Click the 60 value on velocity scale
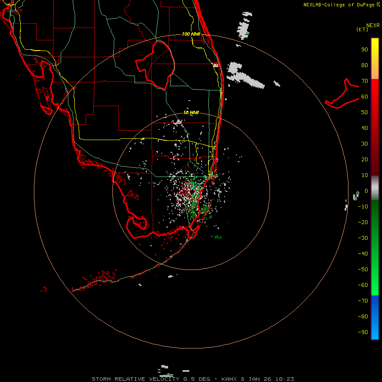The width and height of the screenshot is (382, 382). click(x=365, y=97)
